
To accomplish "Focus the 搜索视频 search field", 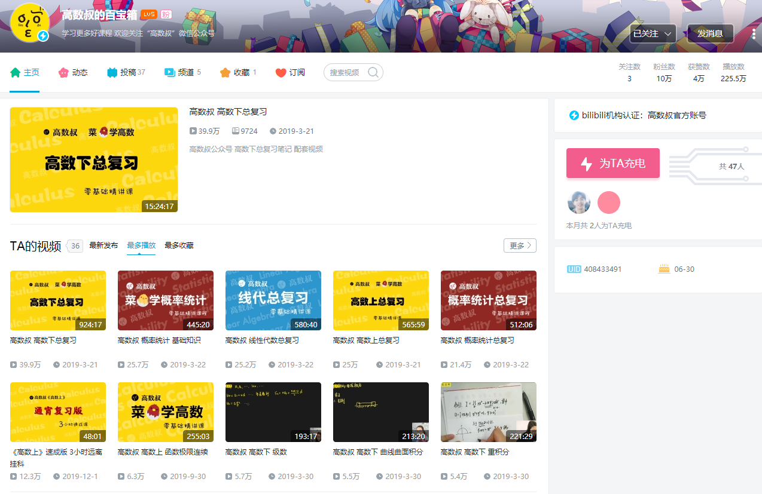I will (x=353, y=72).
